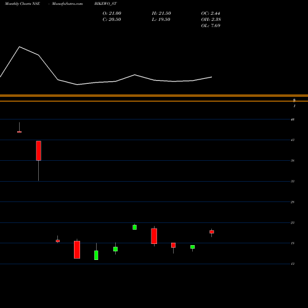Select the first small red candle near 48 level
The width and height of the screenshot is (308, 308).
click(x=19, y=132)
